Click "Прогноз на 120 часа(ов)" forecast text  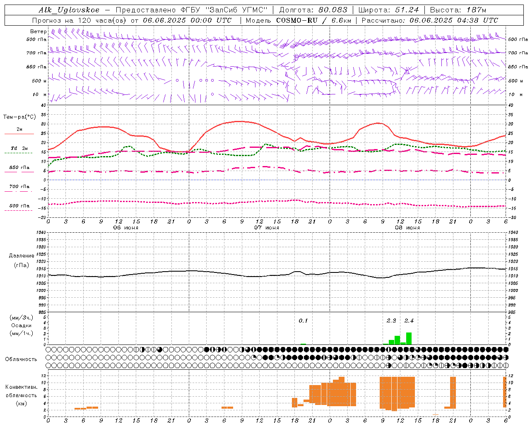point(80,20)
